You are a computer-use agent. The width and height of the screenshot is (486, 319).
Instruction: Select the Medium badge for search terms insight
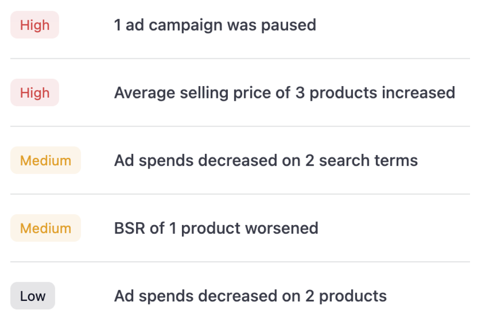click(45, 160)
